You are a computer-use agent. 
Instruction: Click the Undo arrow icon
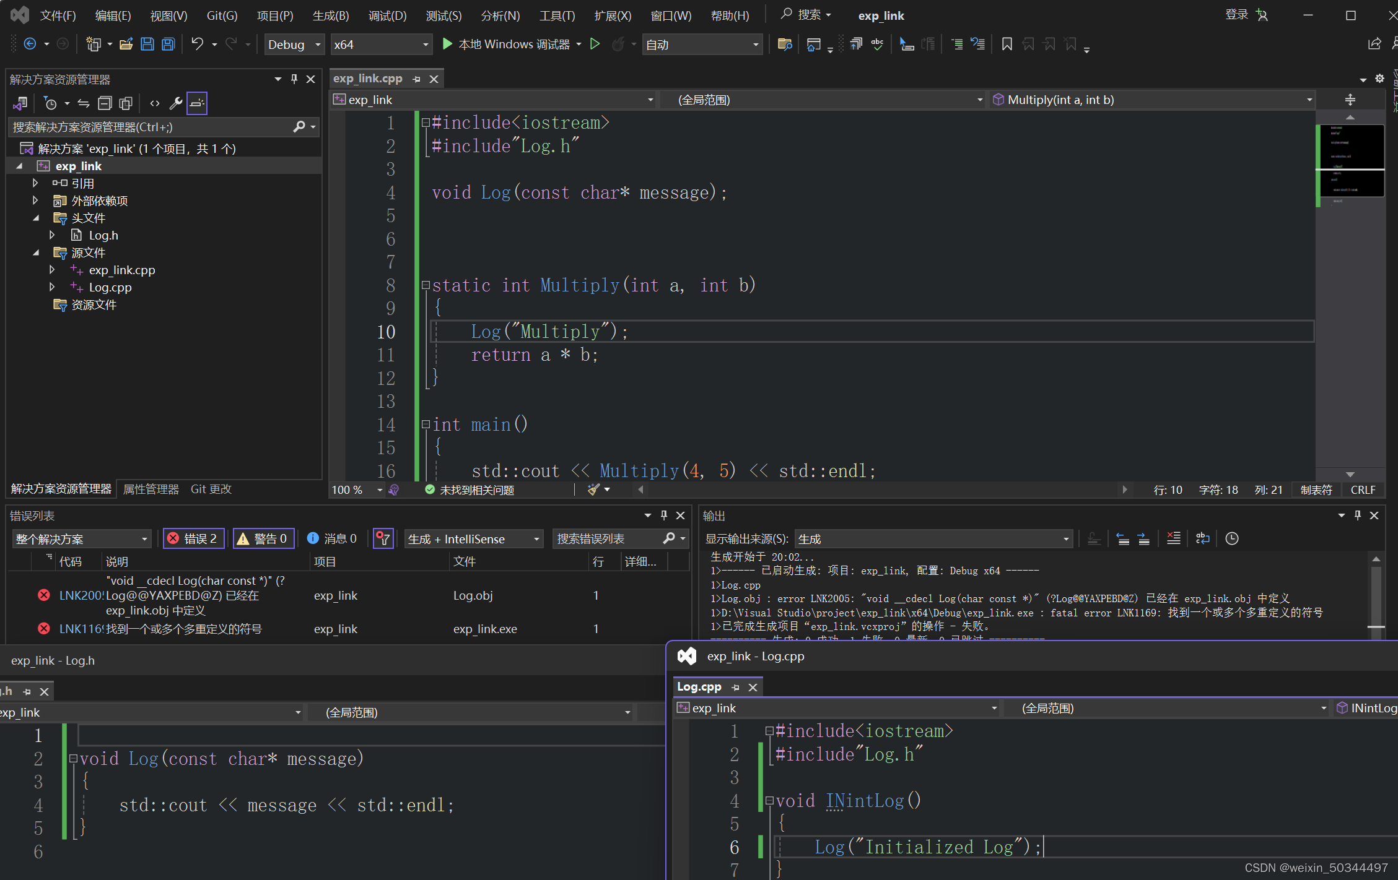point(197,44)
